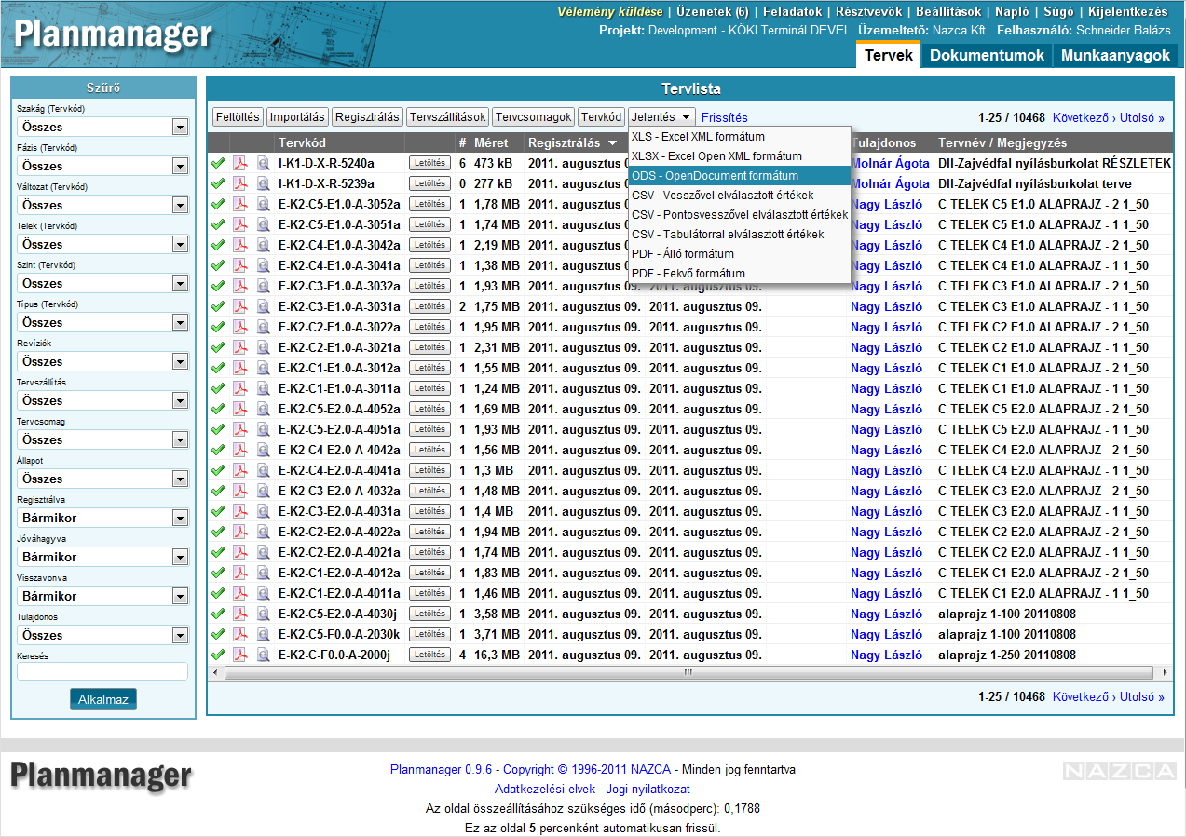Viewport: 1186px width, 837px height.
Task: Click the PDF icon for I-K1-D-X-R-5240a
Action: (239, 163)
